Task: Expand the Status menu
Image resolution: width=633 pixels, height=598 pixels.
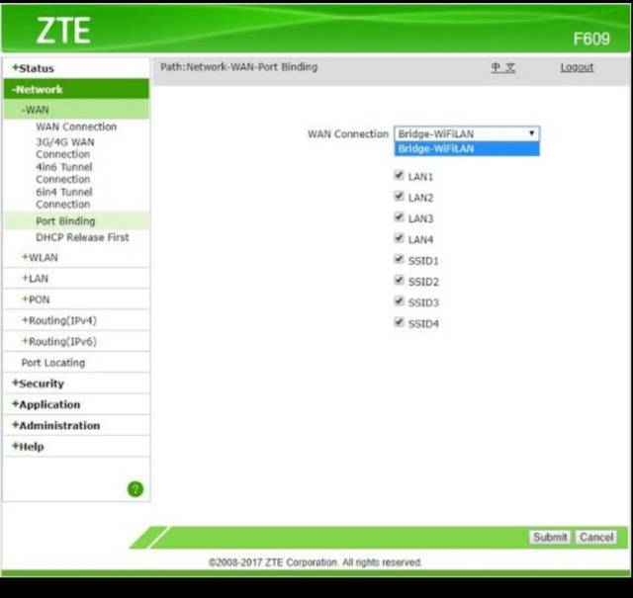Action: tap(77, 68)
